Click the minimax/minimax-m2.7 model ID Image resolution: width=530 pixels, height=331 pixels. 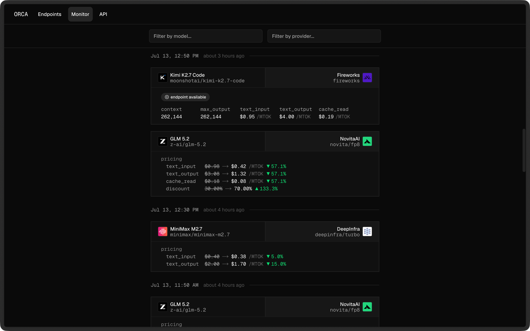tap(200, 235)
